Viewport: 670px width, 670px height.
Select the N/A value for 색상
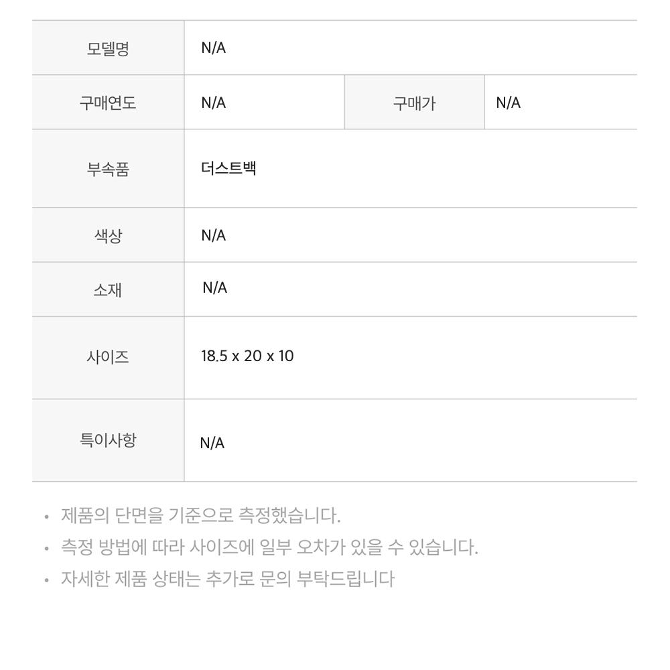214,235
